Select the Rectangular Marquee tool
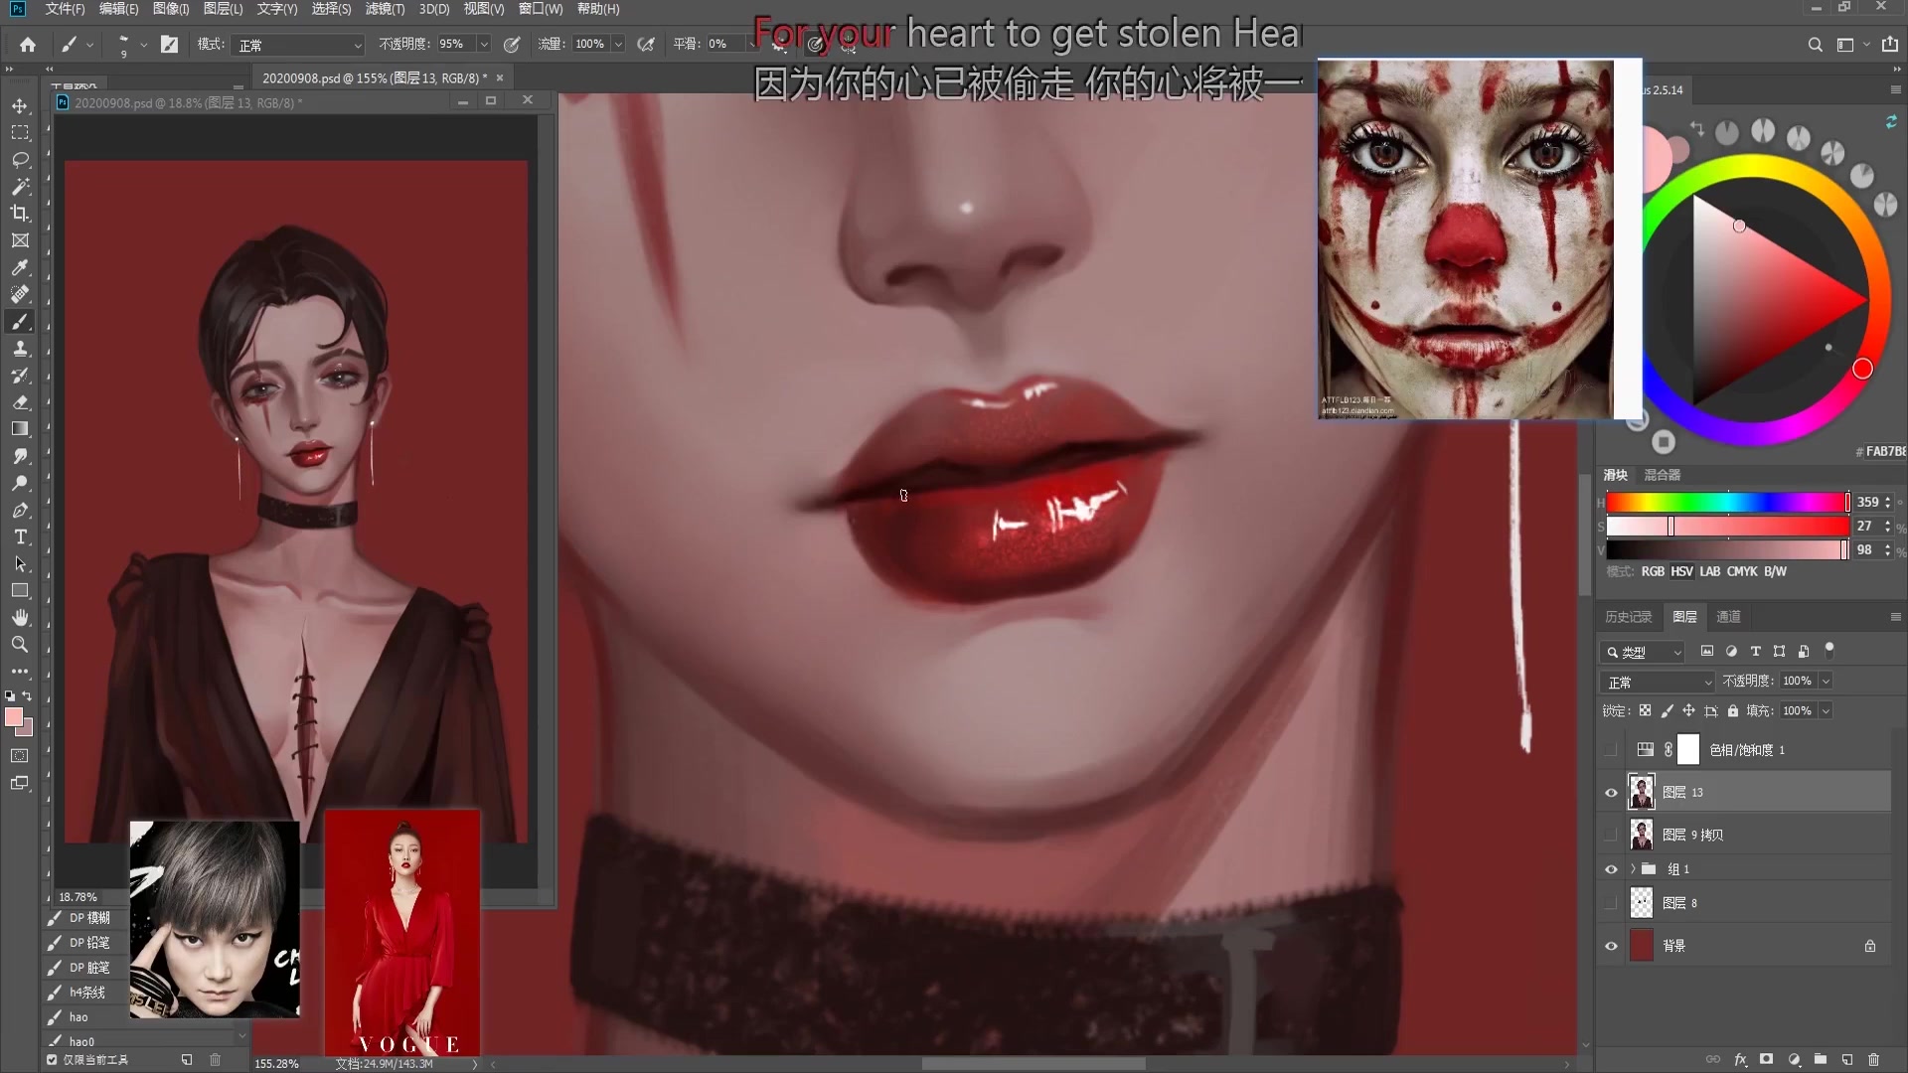The width and height of the screenshot is (1908, 1073). coord(20,132)
